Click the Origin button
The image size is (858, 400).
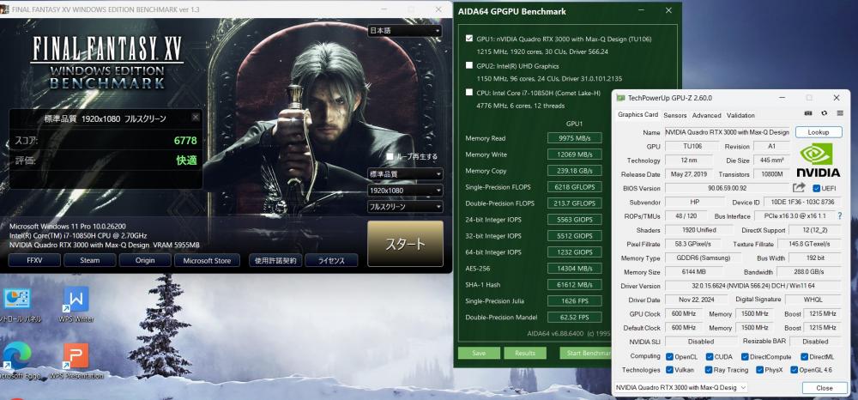[x=145, y=260]
